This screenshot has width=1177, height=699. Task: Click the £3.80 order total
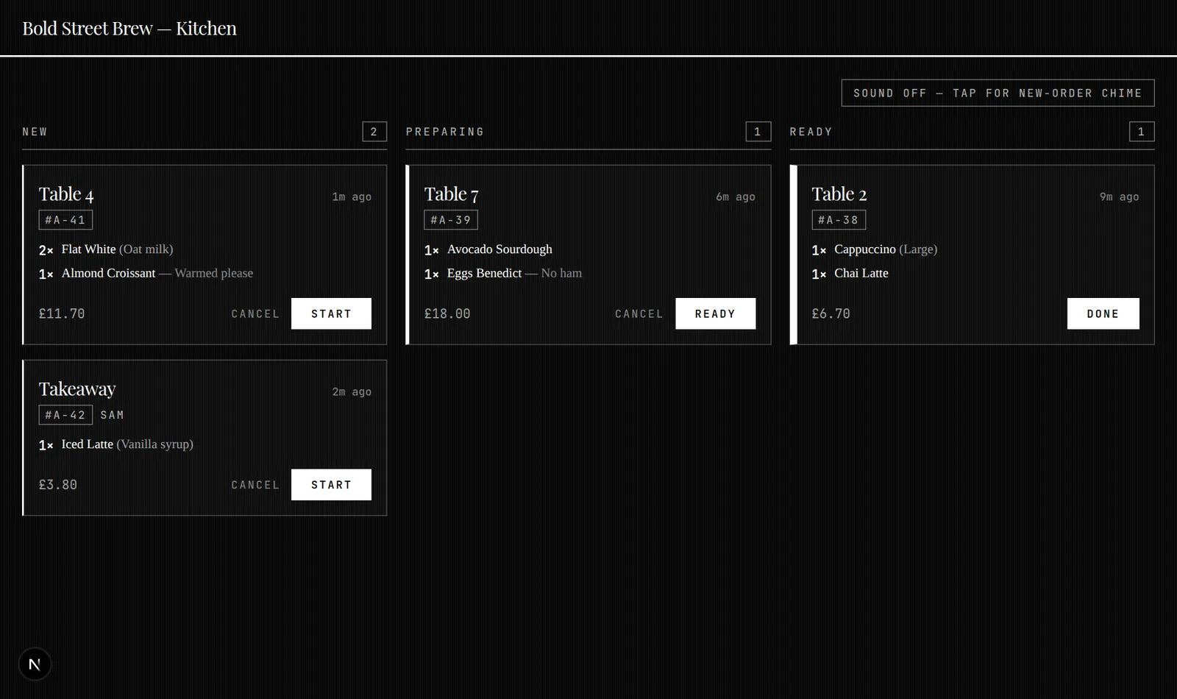coord(58,485)
